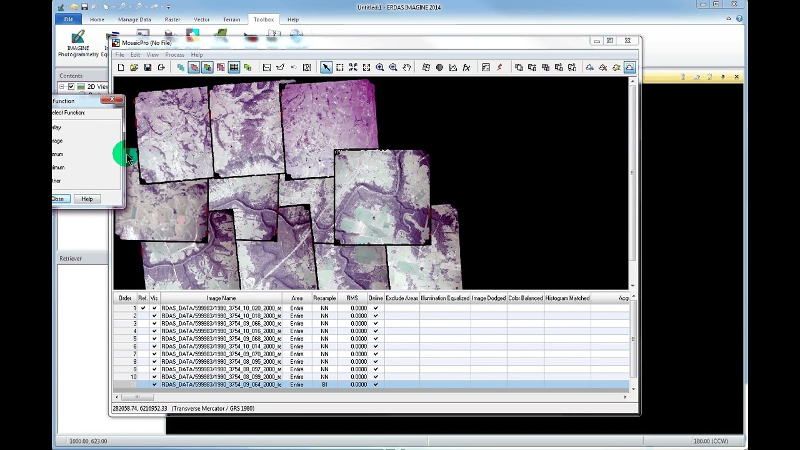The height and width of the screenshot is (450, 800).
Task: Click the New mosaic project icon
Action: tap(121, 67)
